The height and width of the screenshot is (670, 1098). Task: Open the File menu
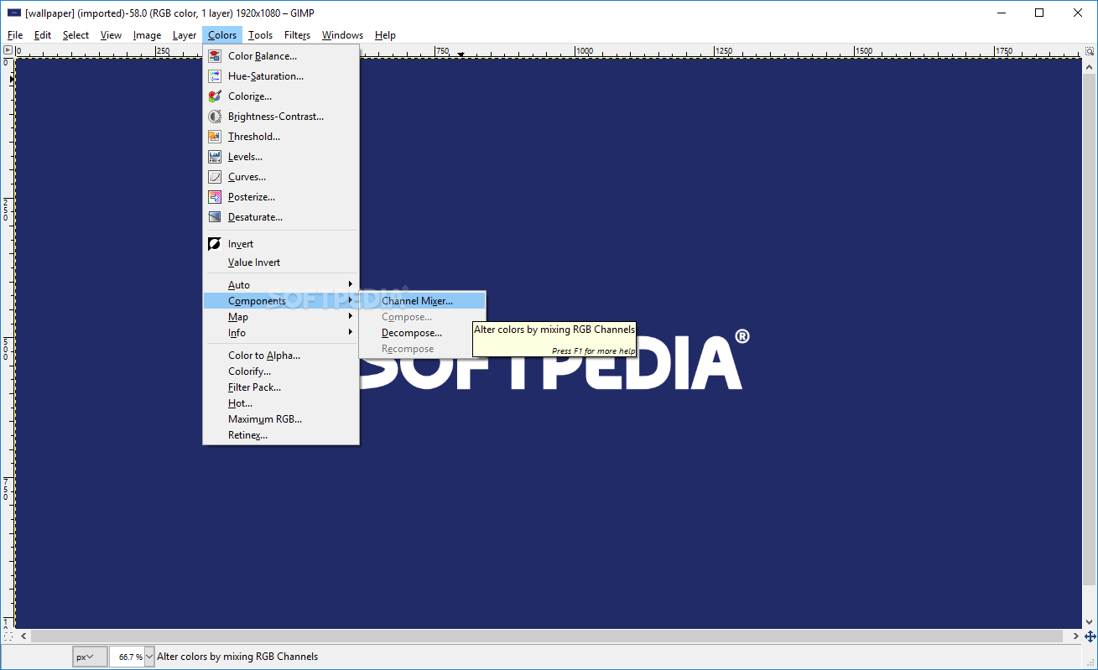pos(15,35)
